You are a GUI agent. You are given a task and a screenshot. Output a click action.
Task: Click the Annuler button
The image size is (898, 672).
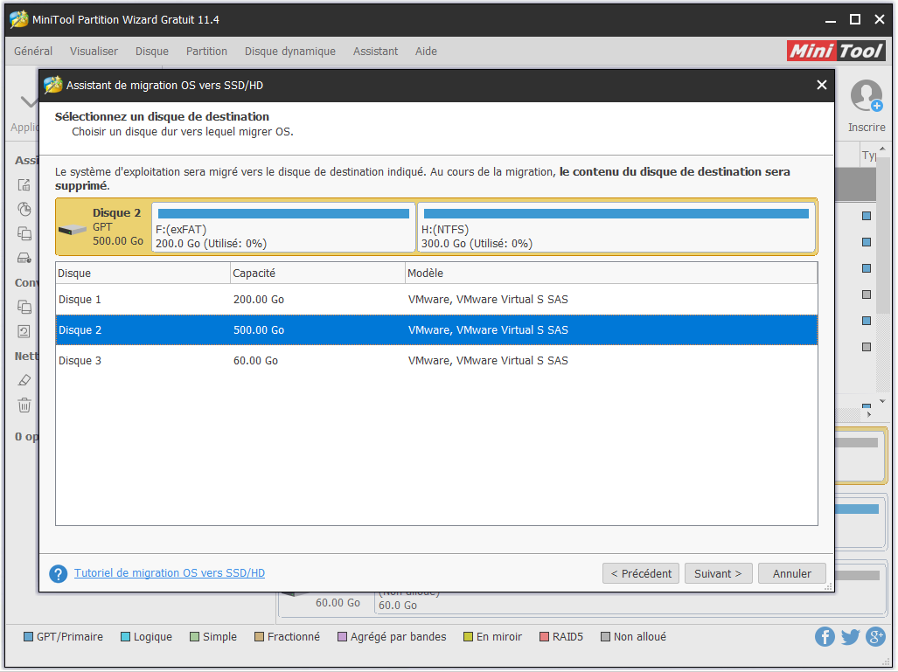point(792,573)
